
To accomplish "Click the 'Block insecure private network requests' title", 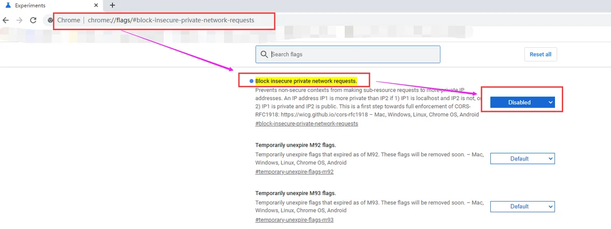I will [x=306, y=81].
